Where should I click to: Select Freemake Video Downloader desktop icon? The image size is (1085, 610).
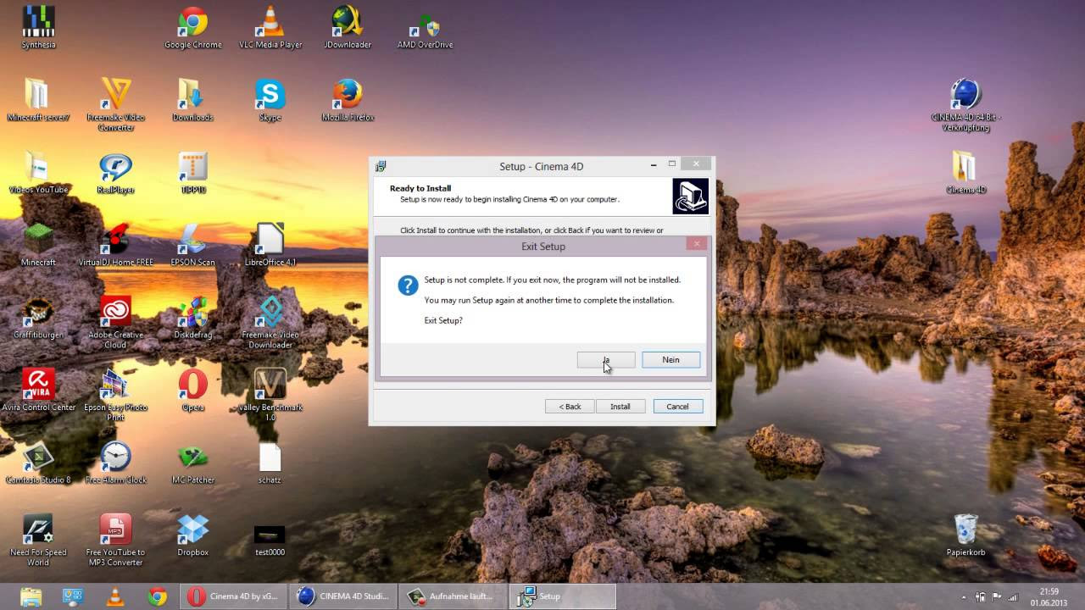270,323
